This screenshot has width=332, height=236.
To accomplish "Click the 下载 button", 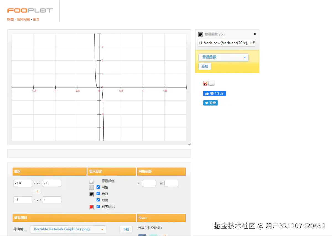I will coord(126,229).
